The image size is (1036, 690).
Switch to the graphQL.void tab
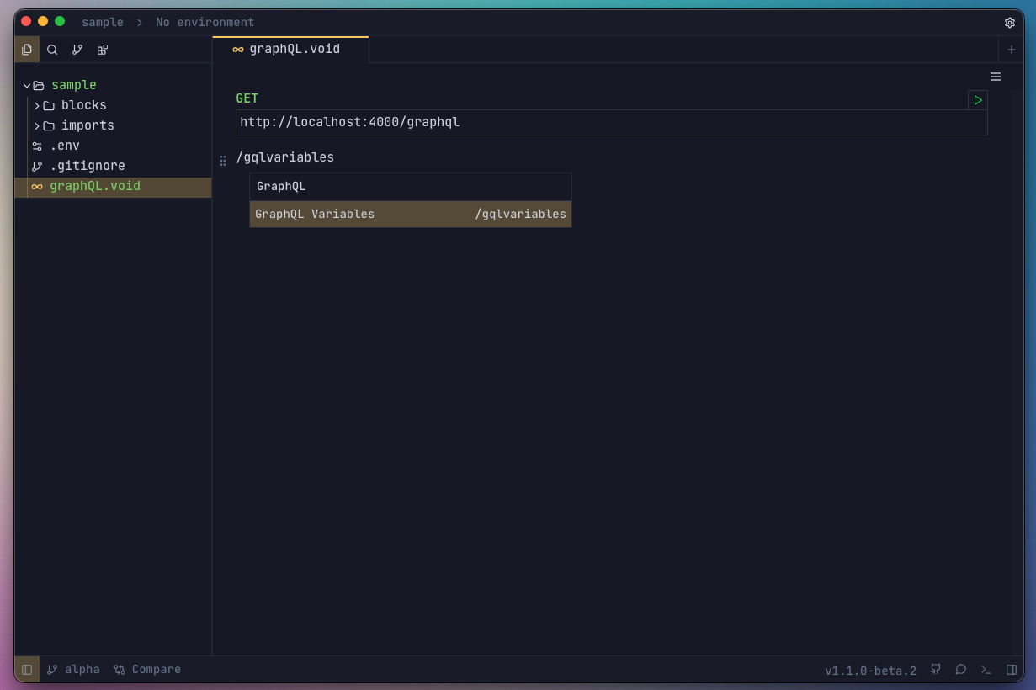point(292,49)
